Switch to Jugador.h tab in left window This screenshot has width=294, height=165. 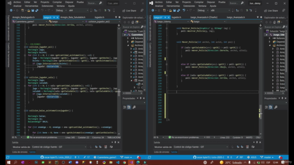99,17
